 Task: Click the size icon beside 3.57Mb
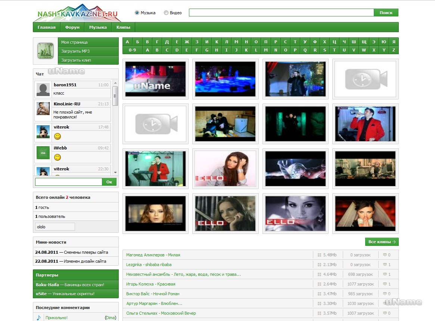[x=319, y=313]
